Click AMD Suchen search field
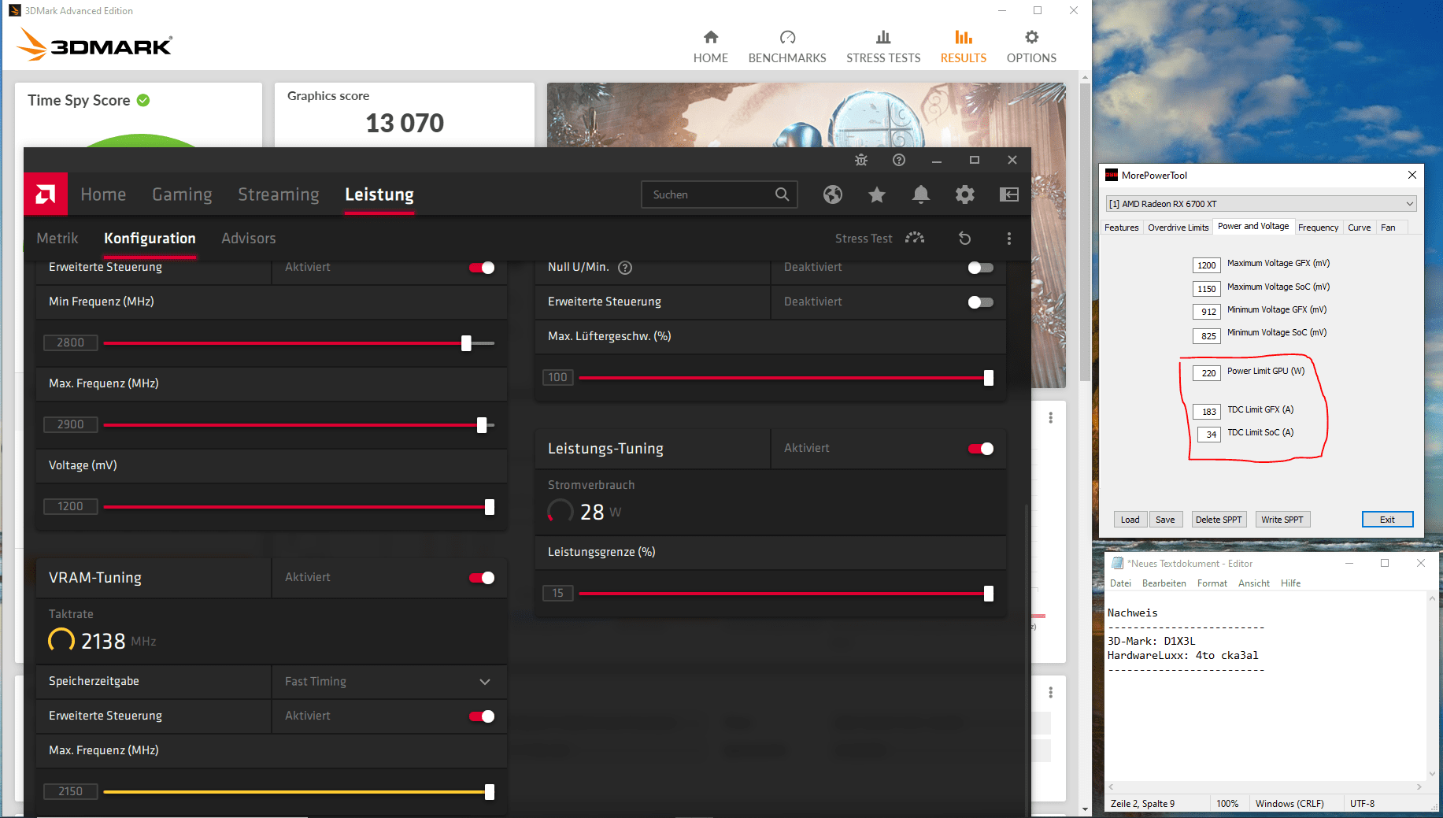This screenshot has height=818, width=1443. coord(719,194)
